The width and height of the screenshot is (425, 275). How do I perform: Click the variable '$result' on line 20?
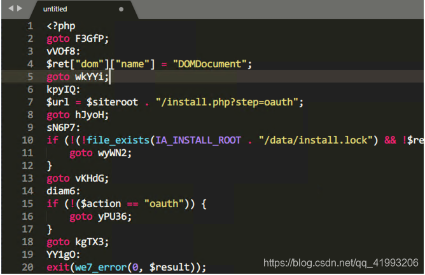coord(169,267)
